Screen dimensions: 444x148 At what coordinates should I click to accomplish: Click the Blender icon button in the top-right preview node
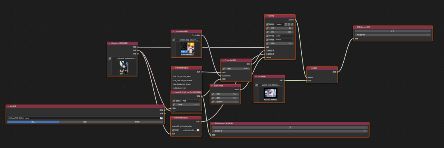393,31
